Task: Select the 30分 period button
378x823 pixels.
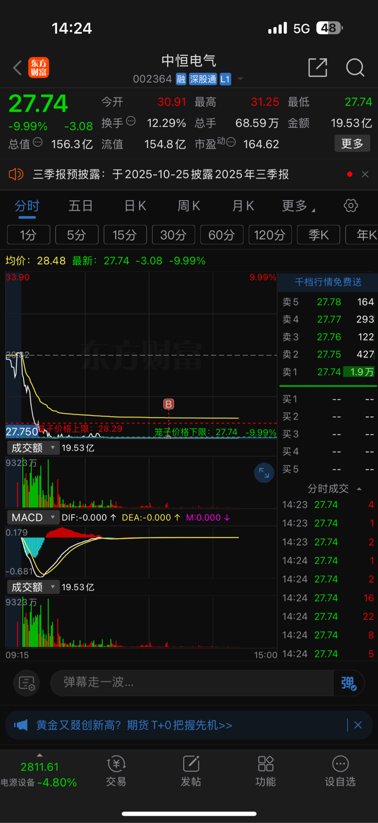Action: coord(173,235)
